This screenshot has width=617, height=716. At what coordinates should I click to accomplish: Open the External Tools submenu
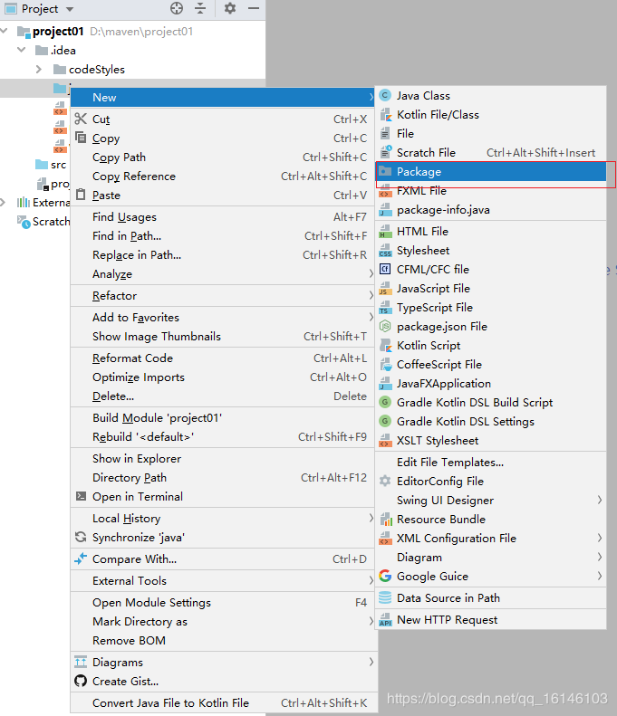[x=223, y=581]
